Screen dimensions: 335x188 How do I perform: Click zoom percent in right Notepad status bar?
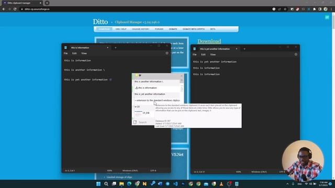tap(239, 172)
